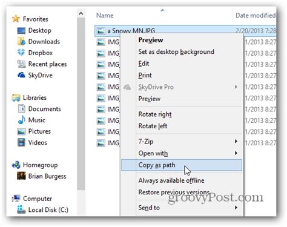Image resolution: width=287 pixels, height=227 pixels.
Task: Select Copy as path
Action: click(x=182, y=165)
